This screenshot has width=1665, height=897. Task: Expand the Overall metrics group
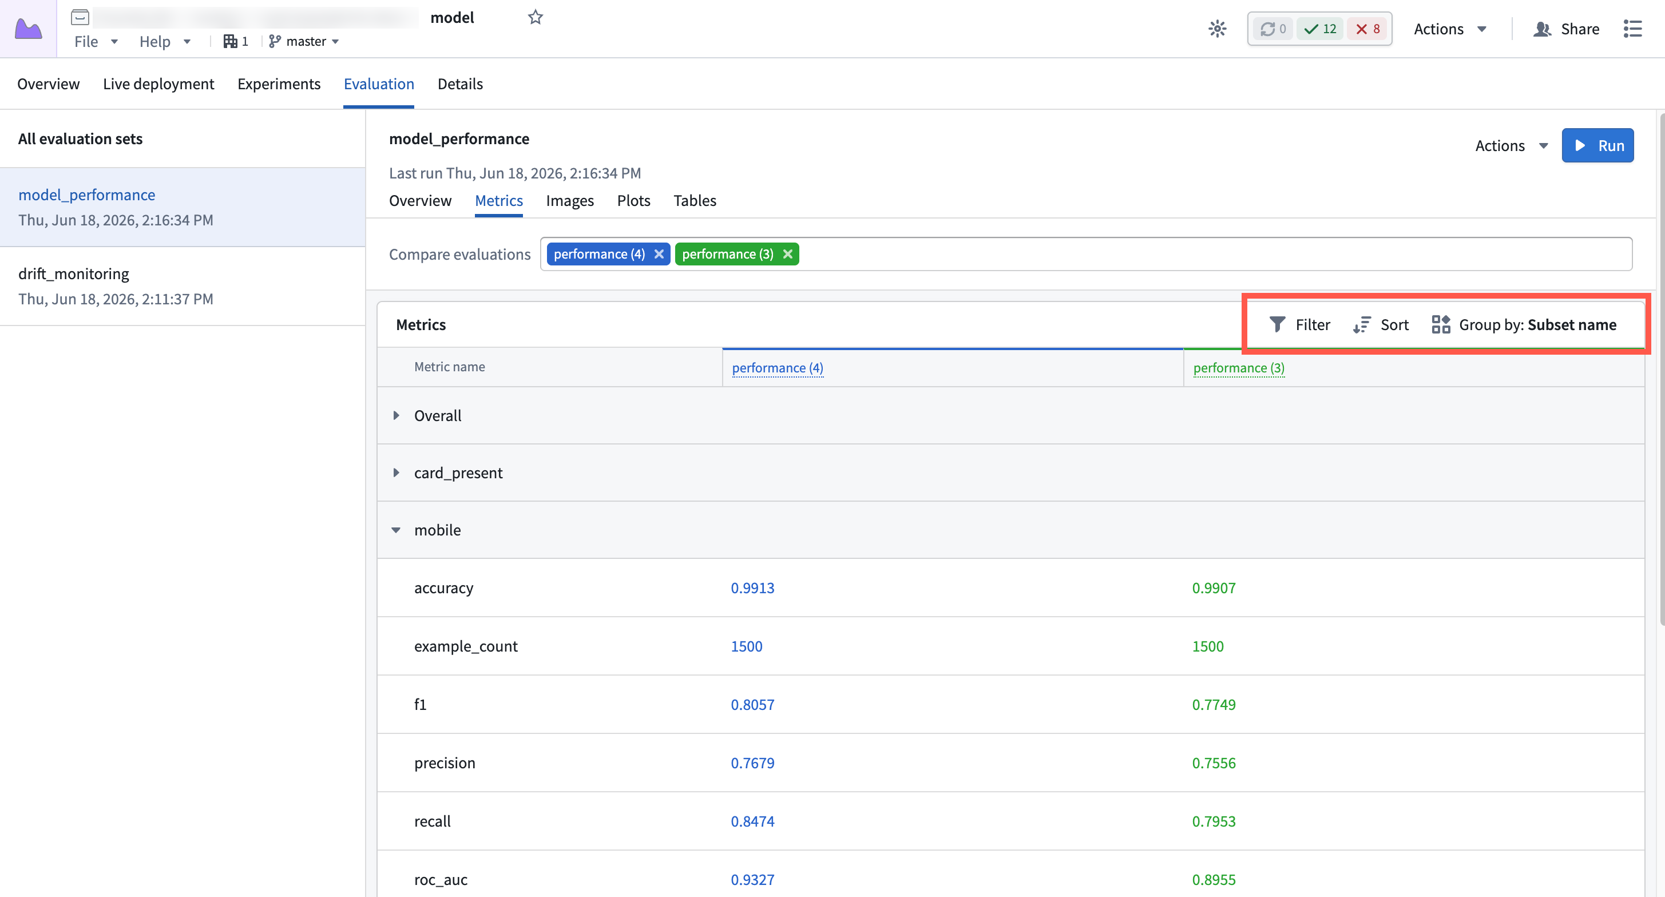[x=396, y=415]
